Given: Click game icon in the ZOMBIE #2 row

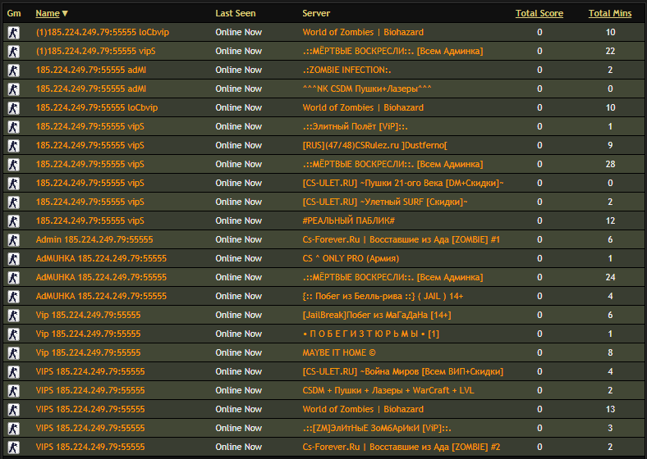Looking at the screenshot, I should pyautogui.click(x=14, y=448).
